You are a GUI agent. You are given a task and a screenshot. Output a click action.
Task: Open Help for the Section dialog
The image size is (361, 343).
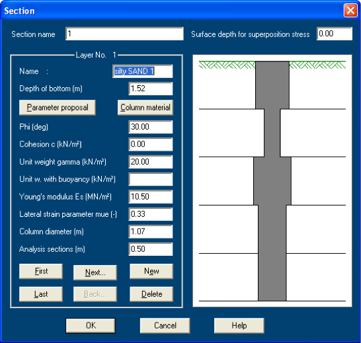pyautogui.click(x=239, y=326)
